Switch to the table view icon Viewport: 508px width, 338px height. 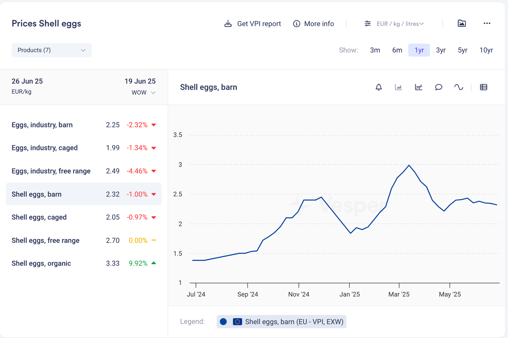[484, 87]
